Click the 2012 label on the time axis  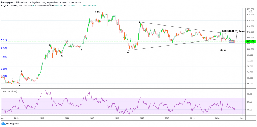(16, 118)
